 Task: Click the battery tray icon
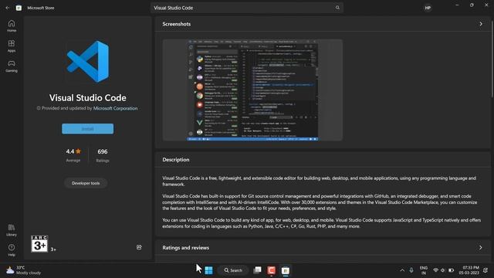(451, 270)
